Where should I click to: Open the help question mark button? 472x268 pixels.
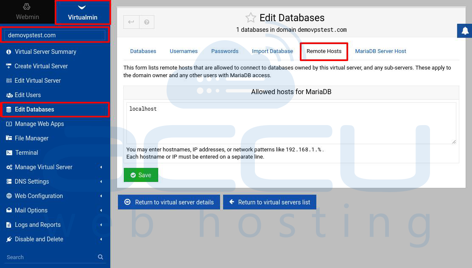(147, 22)
